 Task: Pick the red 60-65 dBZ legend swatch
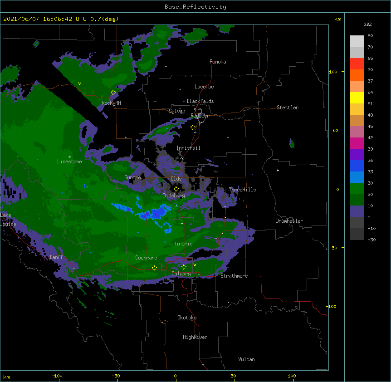pyautogui.click(x=357, y=64)
